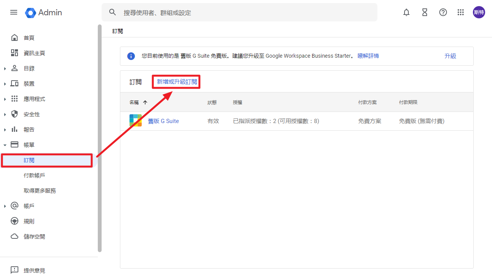Image resolution: width=492 pixels, height=277 pixels.
Task: Click the 付款期限 column header
Action: [408, 102]
